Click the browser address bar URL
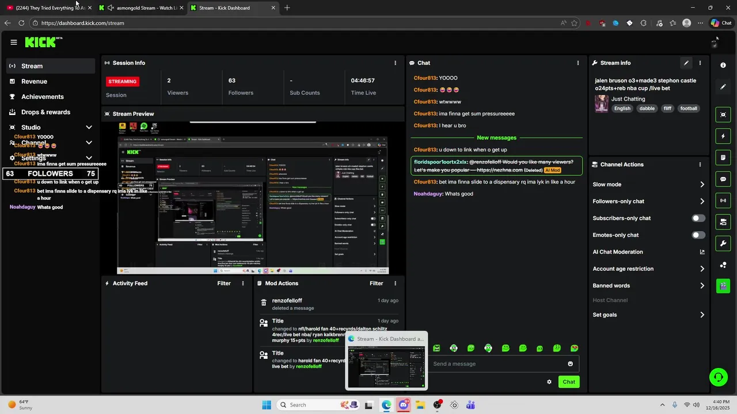Image resolution: width=737 pixels, height=414 pixels. [82, 23]
